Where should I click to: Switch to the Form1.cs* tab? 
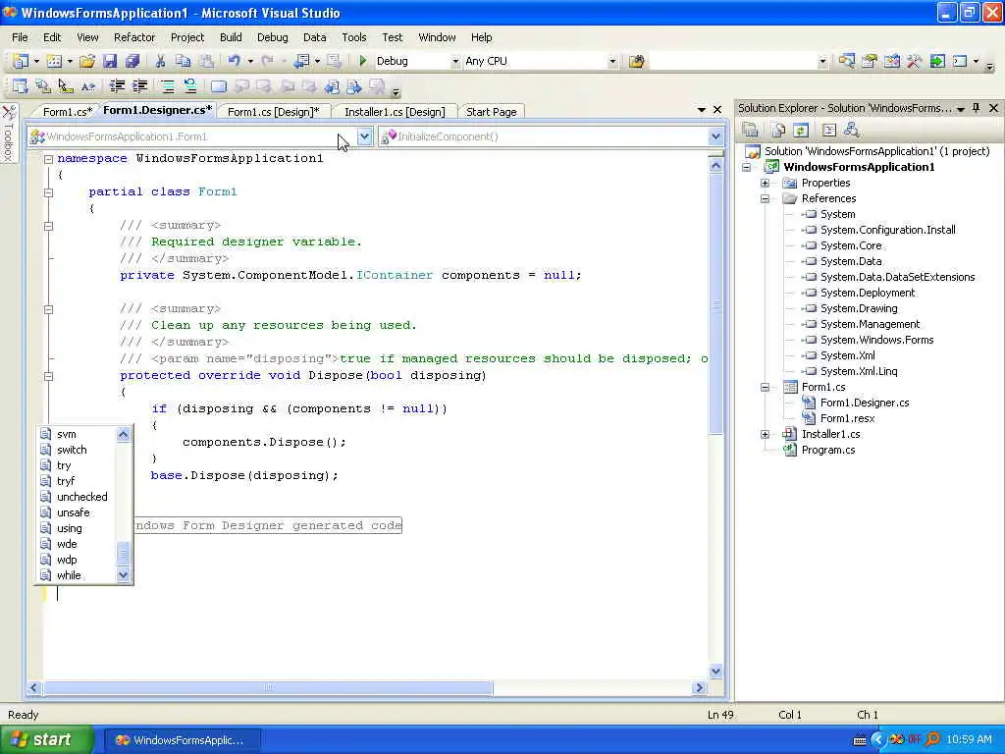coord(68,112)
